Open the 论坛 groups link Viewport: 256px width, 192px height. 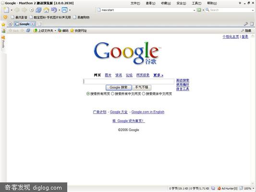click(129, 75)
